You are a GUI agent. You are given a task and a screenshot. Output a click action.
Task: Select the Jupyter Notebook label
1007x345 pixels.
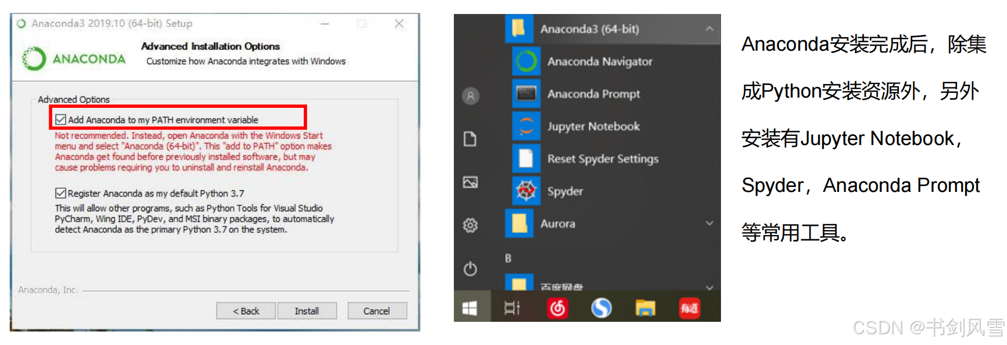point(594,126)
